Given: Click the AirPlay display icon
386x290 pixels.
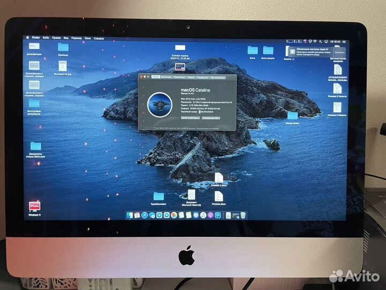Looking at the screenshot, I should [326, 41].
